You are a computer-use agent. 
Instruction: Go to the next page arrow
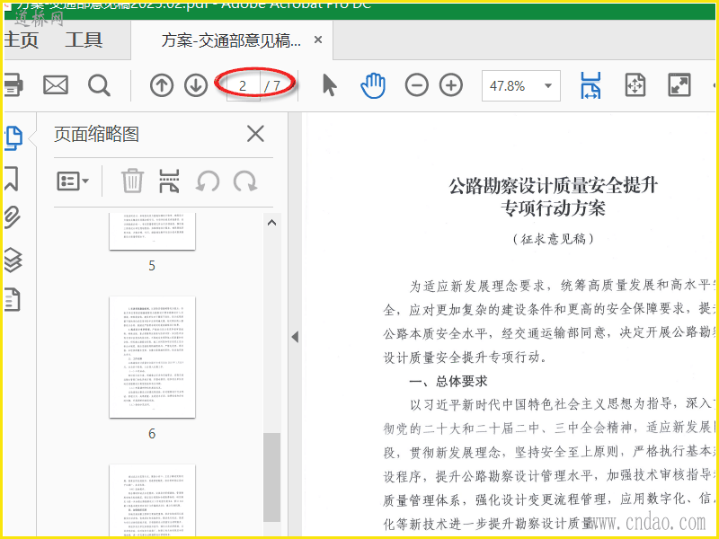(x=196, y=85)
